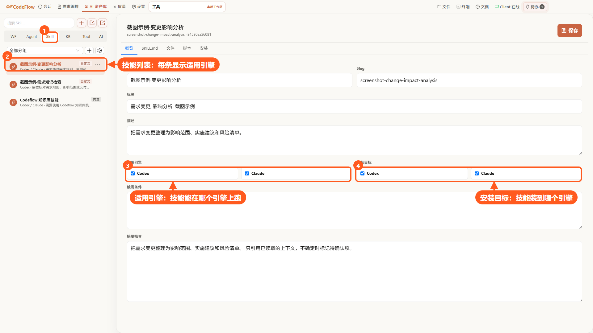Open the 文档 help docs
This screenshot has width=593, height=333.
(x=482, y=7)
